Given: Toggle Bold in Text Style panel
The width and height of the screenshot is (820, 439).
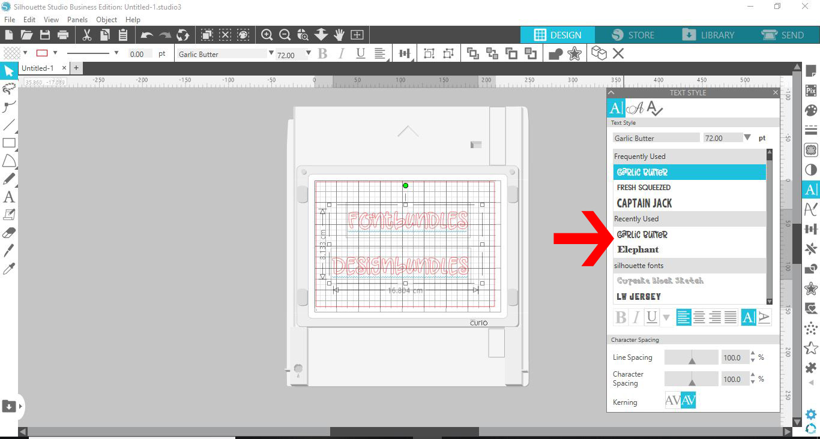Looking at the screenshot, I should pos(621,317).
